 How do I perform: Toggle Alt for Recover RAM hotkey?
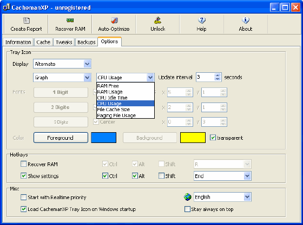(x=135, y=164)
